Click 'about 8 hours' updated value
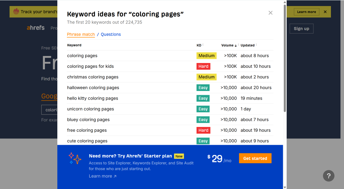344x189 pixels. pyautogui.click(x=255, y=56)
